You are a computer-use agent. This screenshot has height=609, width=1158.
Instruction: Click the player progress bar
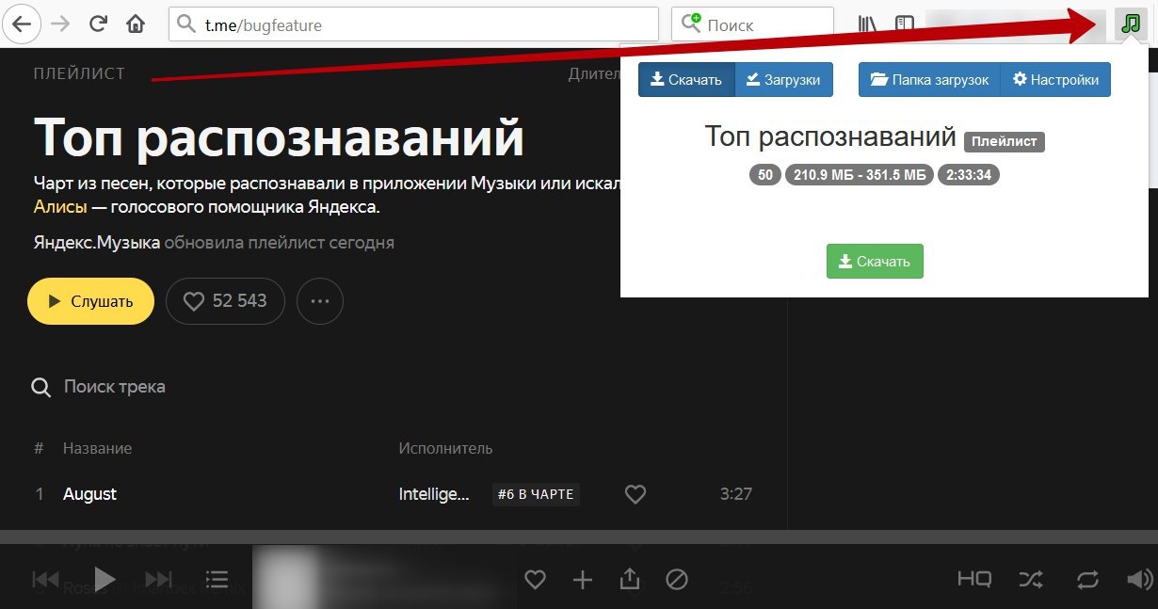point(579,537)
